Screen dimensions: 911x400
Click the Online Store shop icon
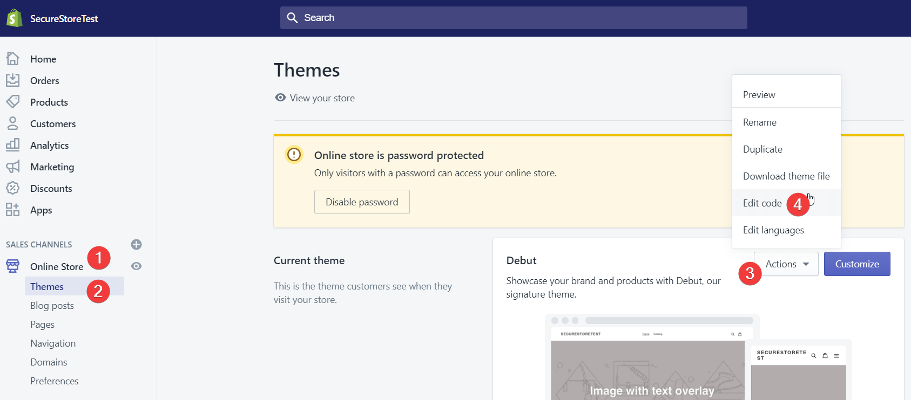click(x=12, y=266)
